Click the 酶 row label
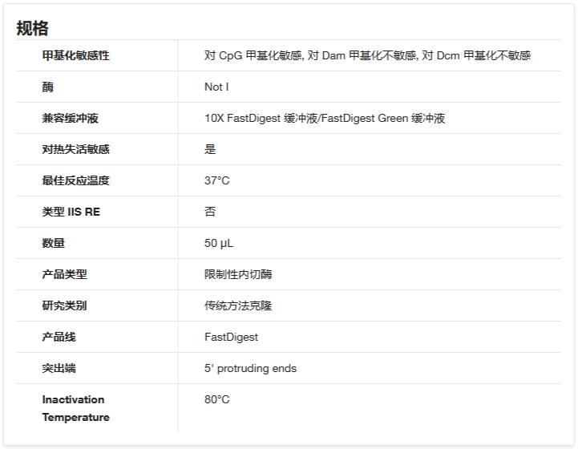Screen dimensions: 578x449 click(x=48, y=87)
